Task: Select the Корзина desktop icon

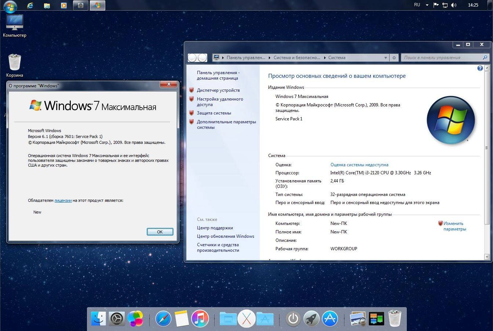Action: coord(15,65)
